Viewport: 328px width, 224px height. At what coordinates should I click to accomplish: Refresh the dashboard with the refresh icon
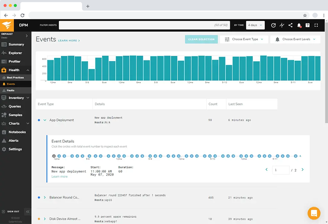[x=273, y=25]
